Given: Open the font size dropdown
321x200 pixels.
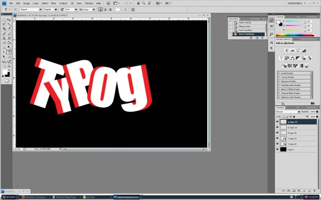Looking at the screenshot, I should pos(76,10).
